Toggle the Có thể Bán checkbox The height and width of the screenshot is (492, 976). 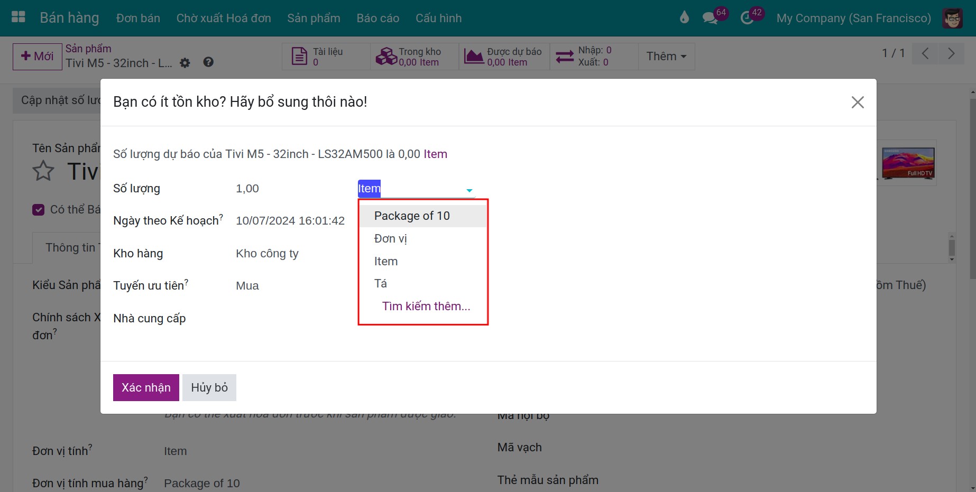click(38, 210)
